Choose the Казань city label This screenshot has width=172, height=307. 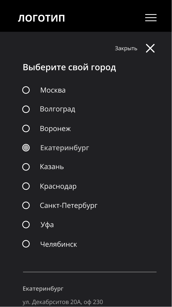[52, 167]
